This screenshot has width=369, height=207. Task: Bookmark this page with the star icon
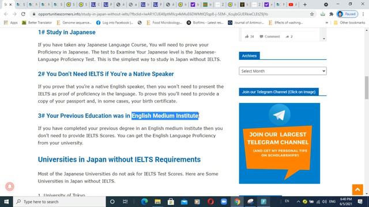312,14
